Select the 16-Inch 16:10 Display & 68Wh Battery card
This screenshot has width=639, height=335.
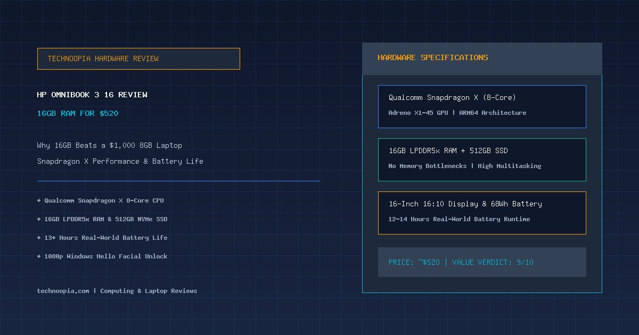482,213
